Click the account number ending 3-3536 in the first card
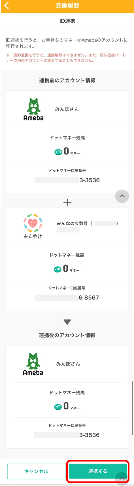Viewport: 134px width, 486px height. point(67,180)
